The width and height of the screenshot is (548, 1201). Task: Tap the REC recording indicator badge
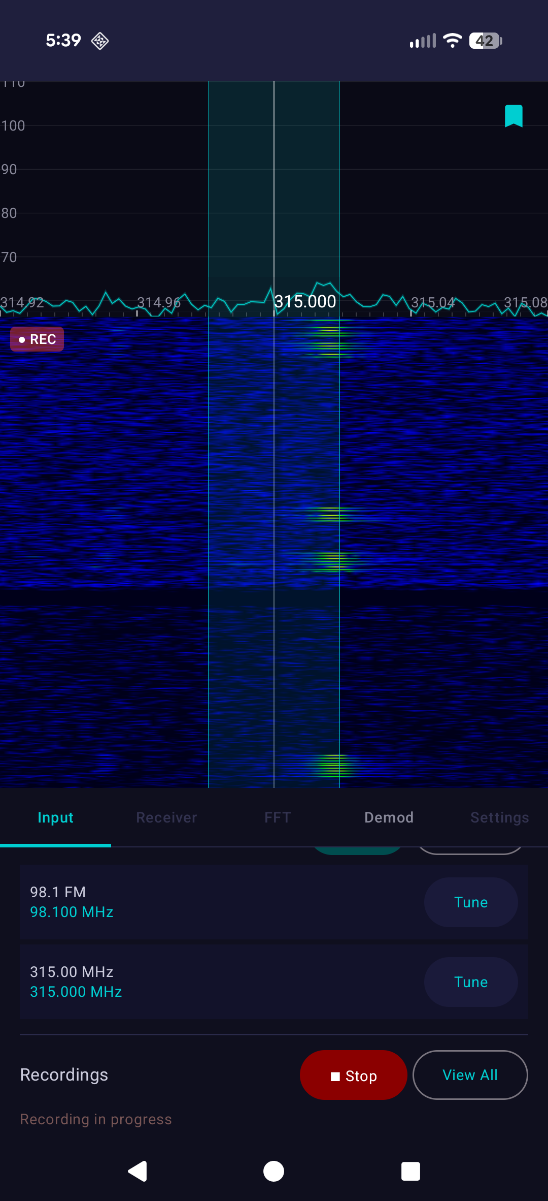[37, 339]
